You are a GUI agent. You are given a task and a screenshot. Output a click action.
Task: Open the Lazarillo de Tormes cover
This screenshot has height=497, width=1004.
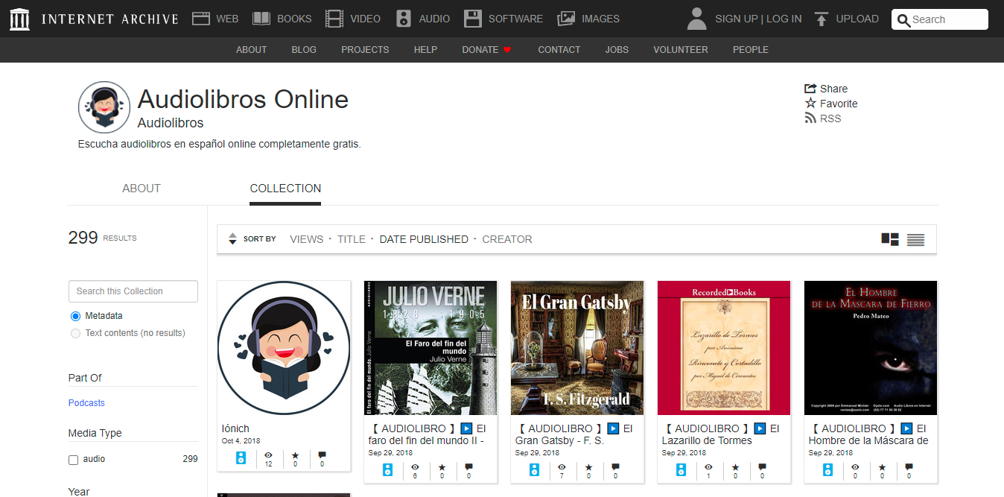pyautogui.click(x=724, y=348)
